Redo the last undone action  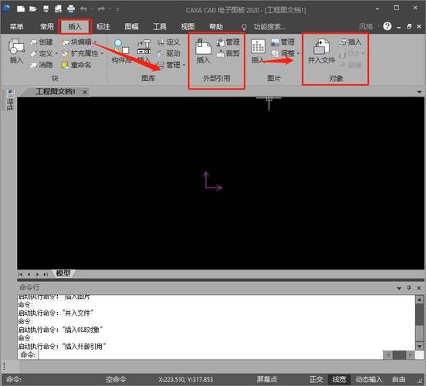101,9
